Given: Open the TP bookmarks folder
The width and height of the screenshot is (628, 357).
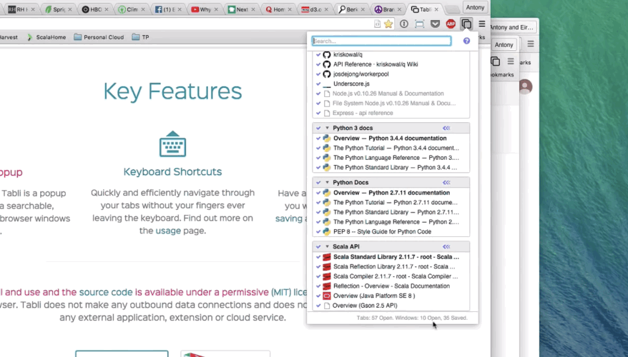Looking at the screenshot, I should [x=141, y=37].
